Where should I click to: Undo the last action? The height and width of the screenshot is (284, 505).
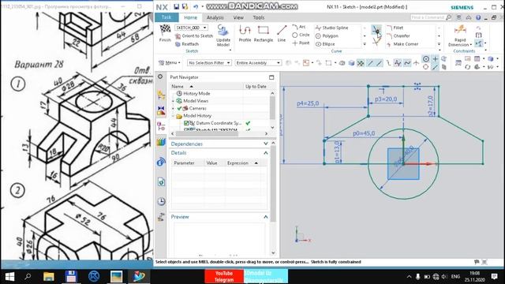tap(196, 7)
